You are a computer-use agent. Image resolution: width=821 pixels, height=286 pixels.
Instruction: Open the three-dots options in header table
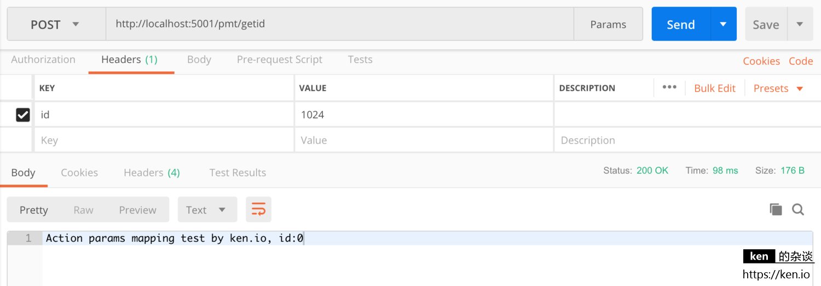(x=669, y=88)
